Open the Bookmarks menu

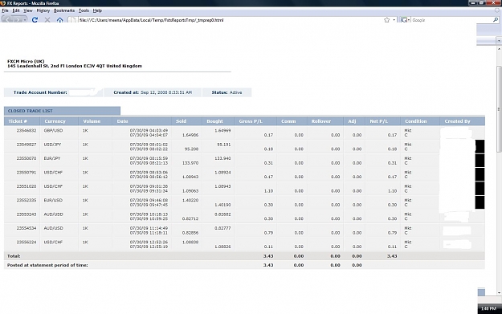[x=64, y=10]
